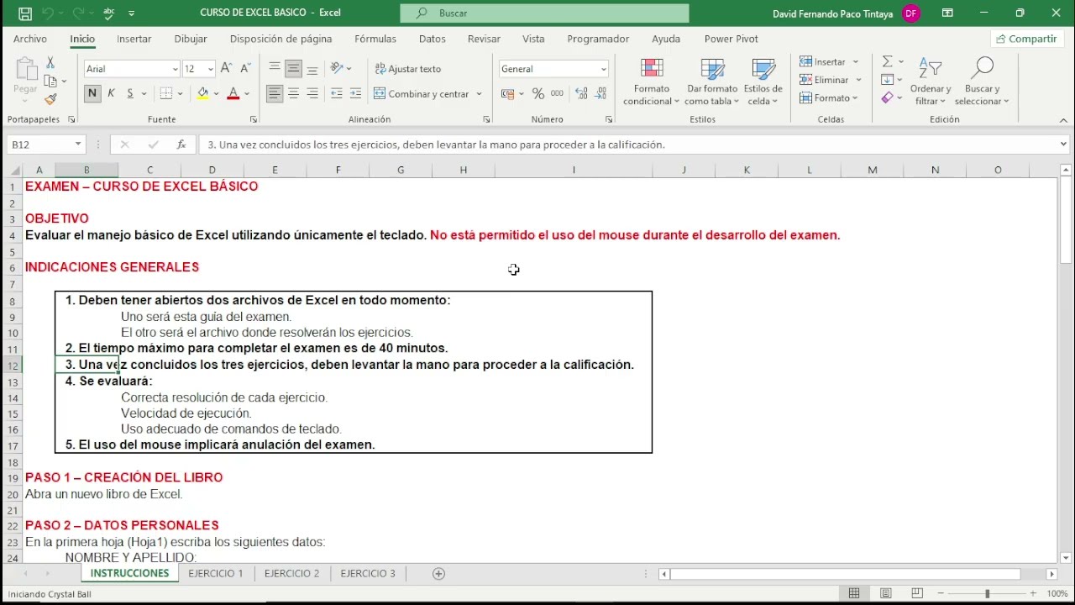Apply yellow fill color bucket
This screenshot has width=1075, height=605.
tap(202, 94)
